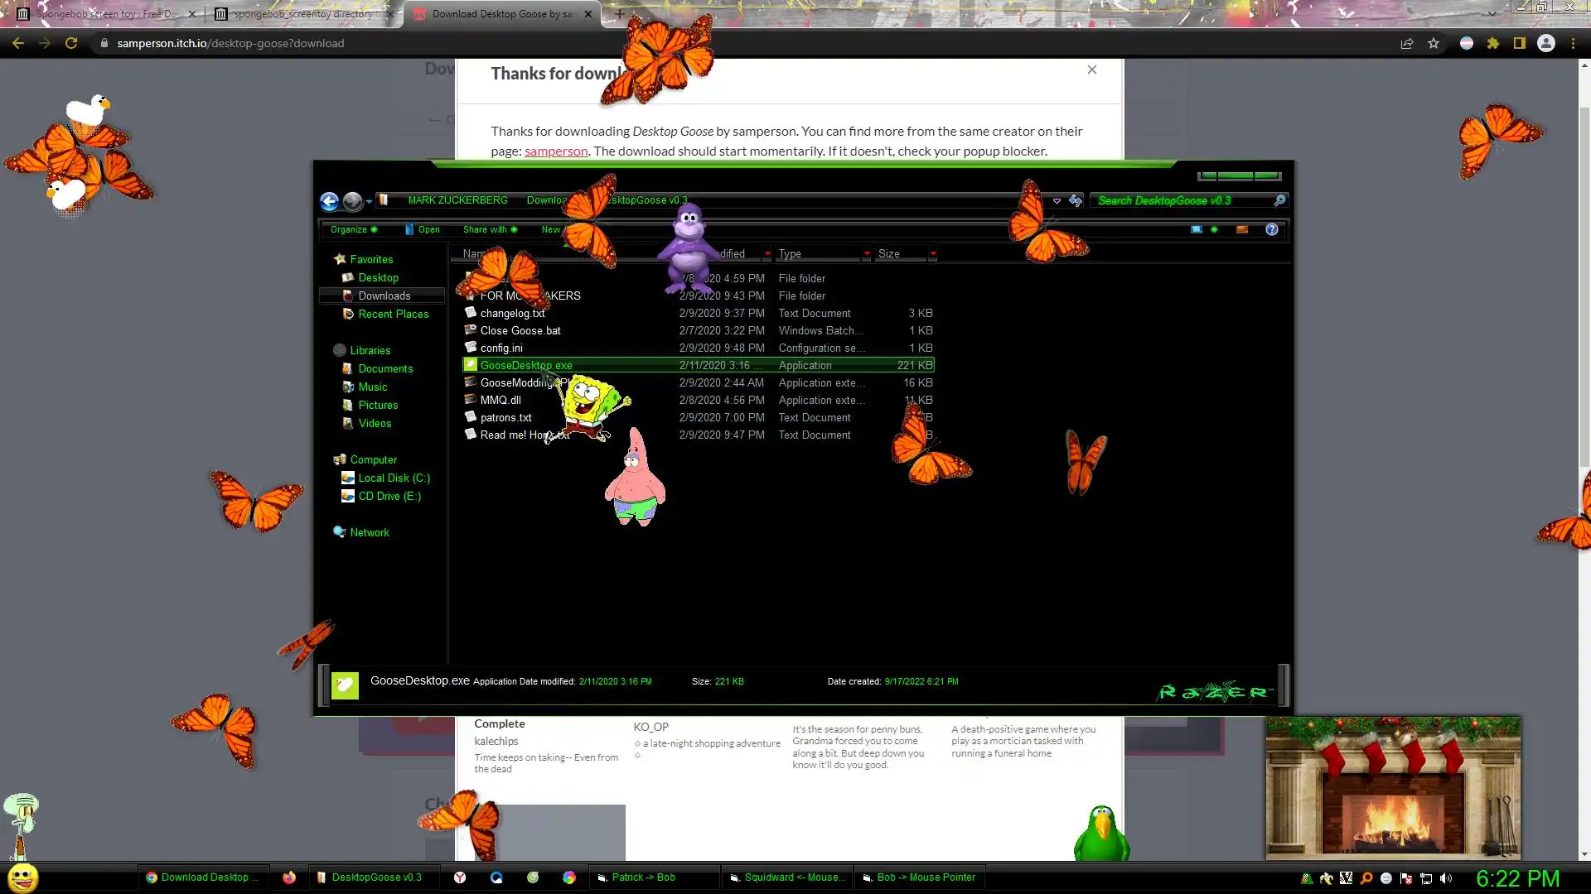Toggle the preview pane icon

click(1241, 229)
